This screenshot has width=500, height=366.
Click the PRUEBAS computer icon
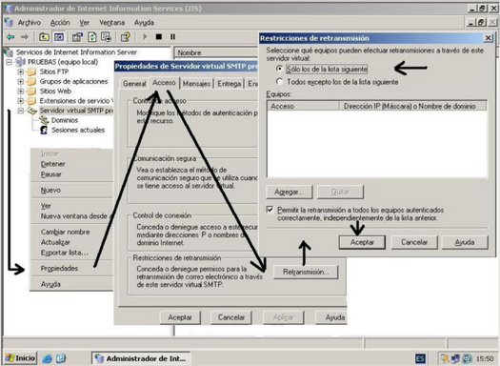[x=21, y=62]
